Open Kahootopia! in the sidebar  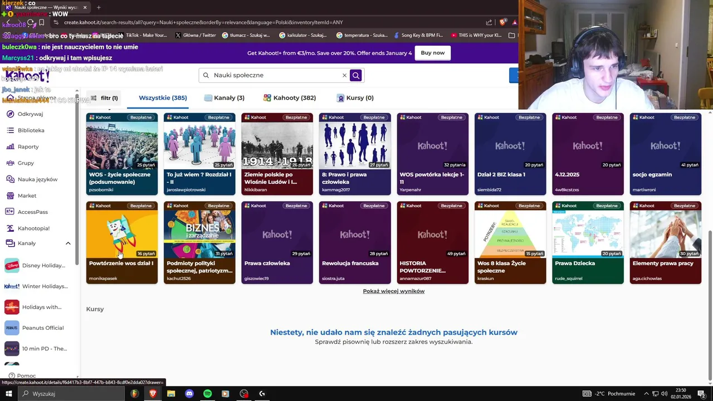pos(33,228)
